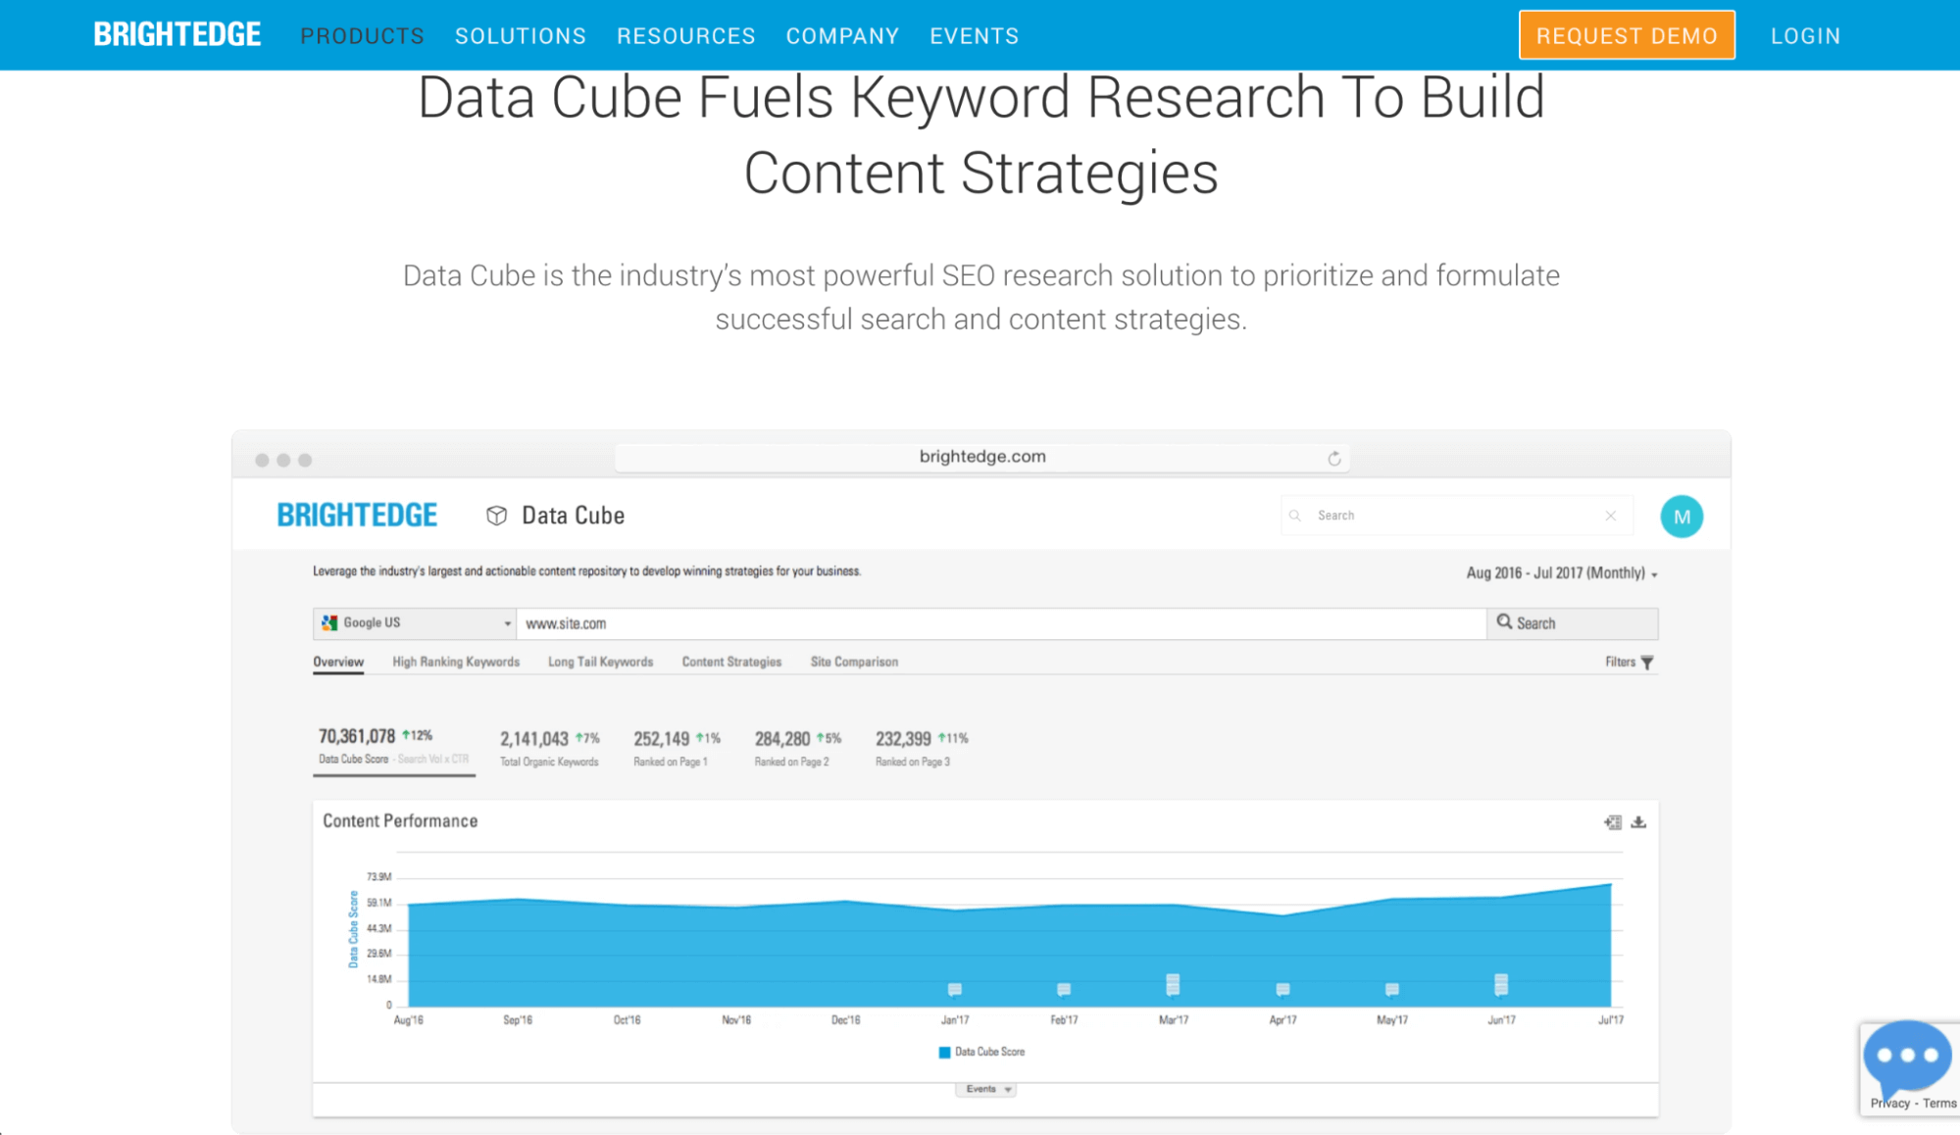Select the Ranked on Page 2 metric

click(x=797, y=749)
